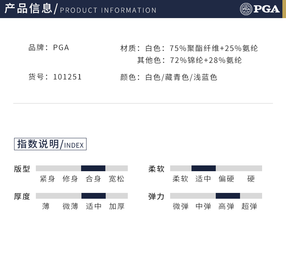Viewport: 286px width, 253px height.
Task: Select the 微薄 thickness label
Action: point(70,206)
